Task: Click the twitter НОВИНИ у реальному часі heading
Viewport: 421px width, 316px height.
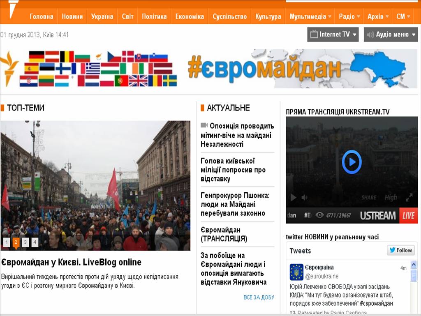Action: click(332, 237)
